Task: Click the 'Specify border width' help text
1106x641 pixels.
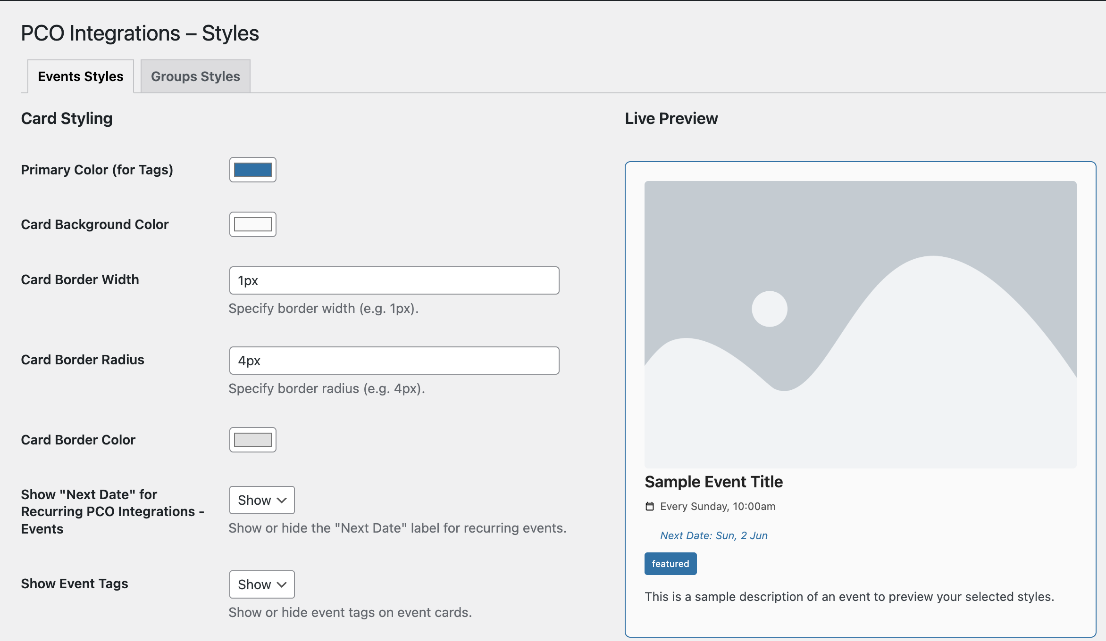Action: pyautogui.click(x=324, y=308)
